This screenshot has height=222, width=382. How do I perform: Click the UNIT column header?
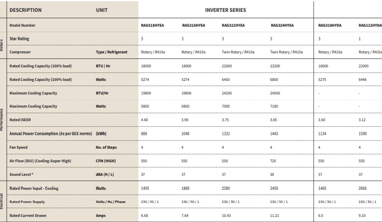click(102, 10)
